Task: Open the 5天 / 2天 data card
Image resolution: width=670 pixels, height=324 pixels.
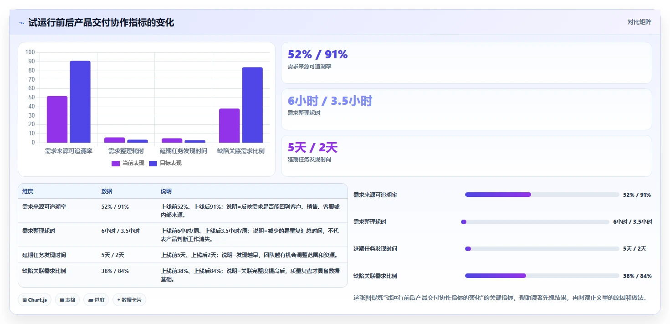Action: pyautogui.click(x=466, y=156)
